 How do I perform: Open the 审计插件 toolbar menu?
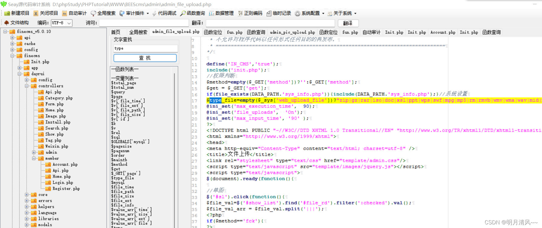(134, 13)
